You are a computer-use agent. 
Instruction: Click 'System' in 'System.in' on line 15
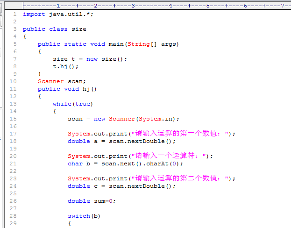pos(150,119)
